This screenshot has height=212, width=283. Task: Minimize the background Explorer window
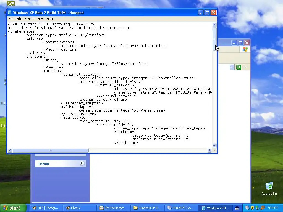[234, 43]
